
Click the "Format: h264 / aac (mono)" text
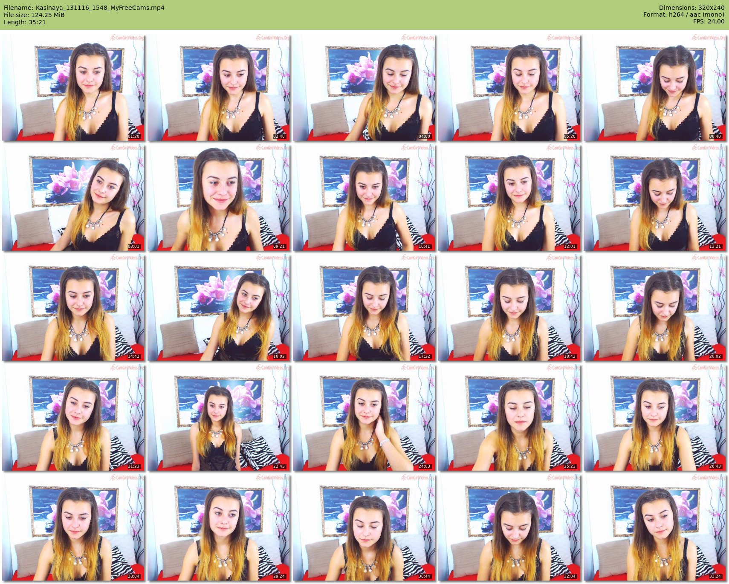click(684, 14)
